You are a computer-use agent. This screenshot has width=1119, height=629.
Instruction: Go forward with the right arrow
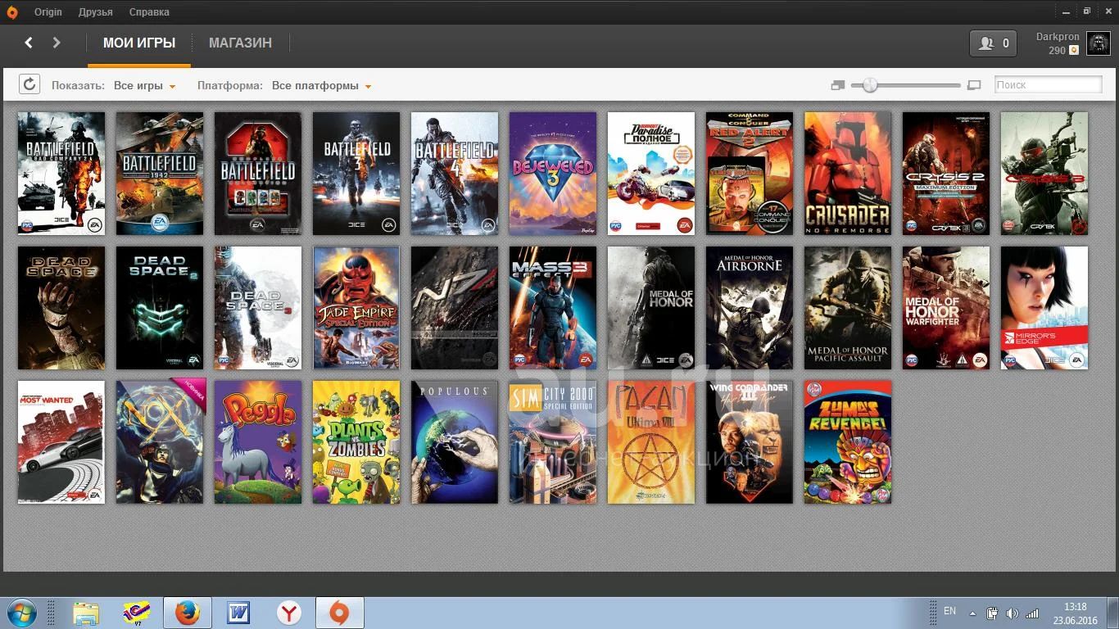(x=57, y=43)
